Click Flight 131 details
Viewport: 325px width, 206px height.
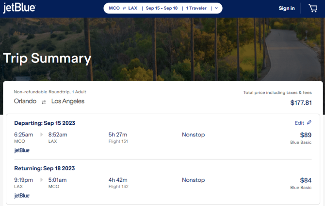point(118,141)
